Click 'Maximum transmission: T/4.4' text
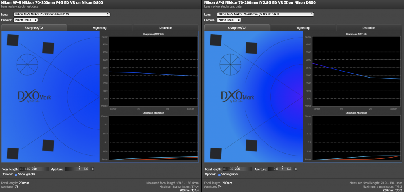 [179, 186]
